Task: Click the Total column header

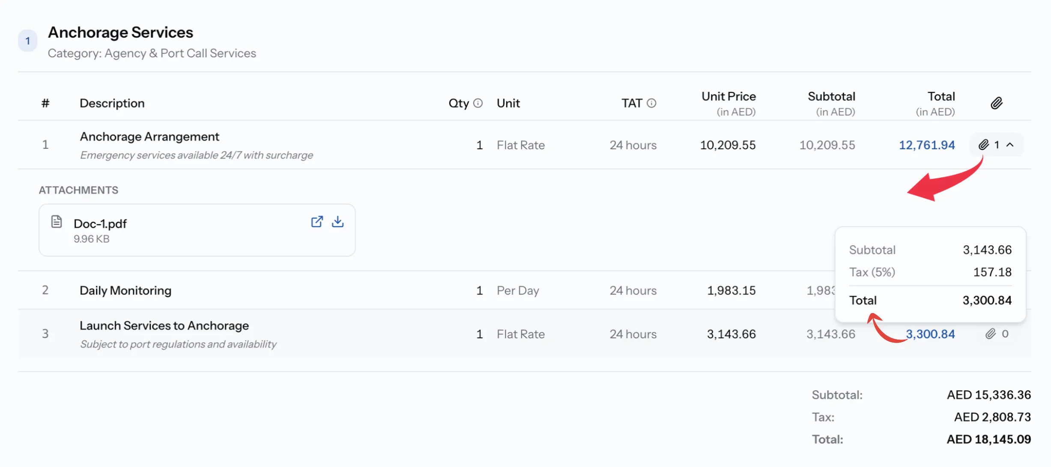Action: coord(935,103)
